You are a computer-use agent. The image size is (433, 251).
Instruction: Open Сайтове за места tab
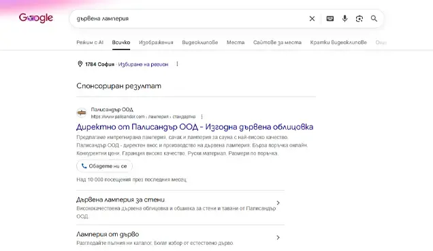point(277,42)
